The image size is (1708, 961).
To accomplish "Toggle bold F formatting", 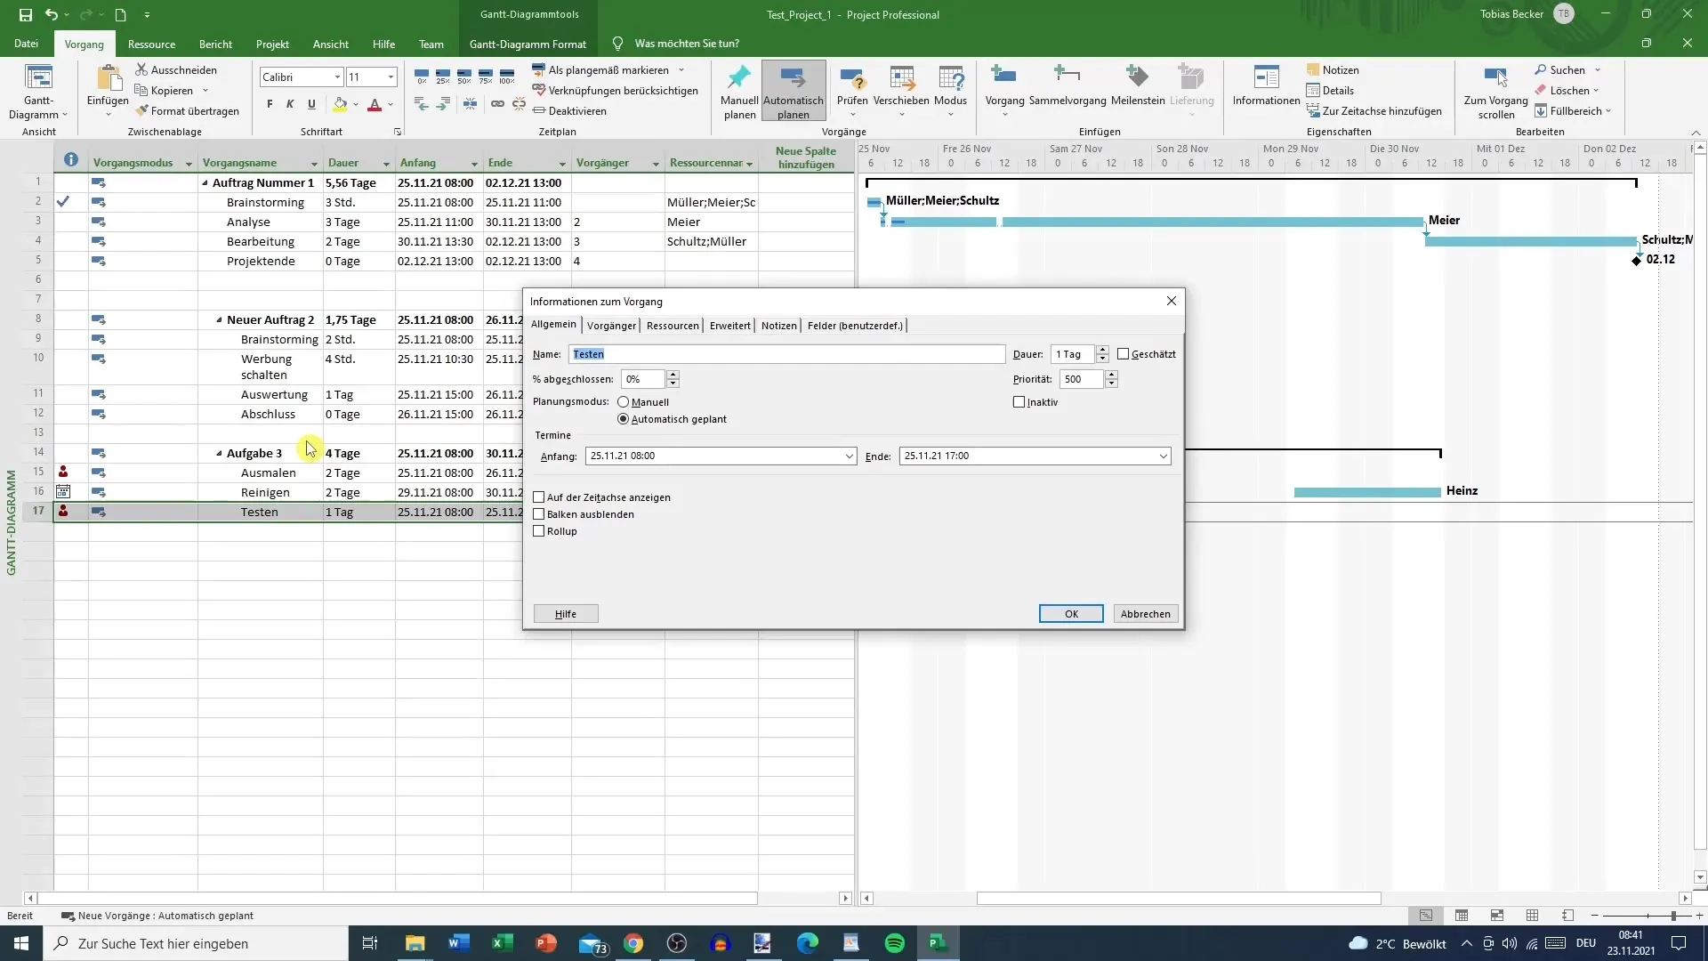I will pos(270,104).
